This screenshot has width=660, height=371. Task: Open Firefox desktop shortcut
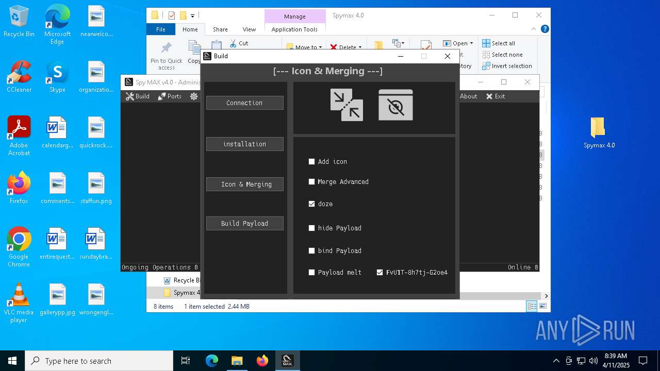(19, 188)
